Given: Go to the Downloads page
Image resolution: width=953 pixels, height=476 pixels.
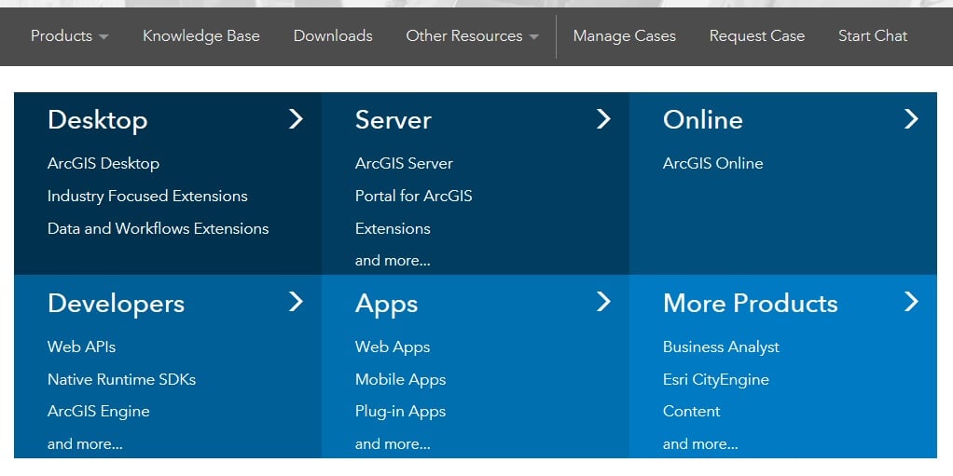Looking at the screenshot, I should (333, 35).
